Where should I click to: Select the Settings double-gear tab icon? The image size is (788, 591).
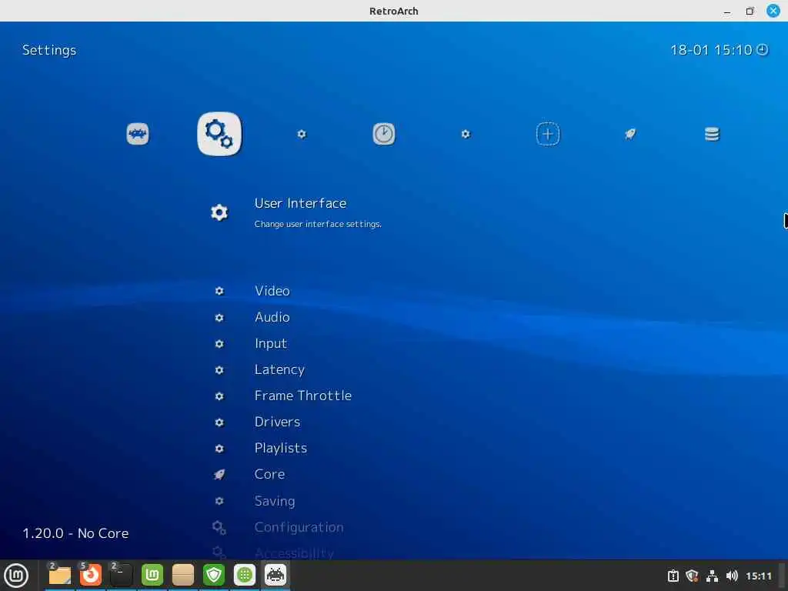point(219,134)
